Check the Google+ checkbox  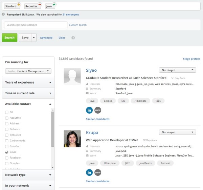7,164
